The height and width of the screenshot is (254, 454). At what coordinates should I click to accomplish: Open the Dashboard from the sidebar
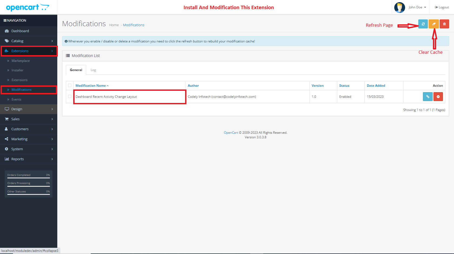click(19, 31)
